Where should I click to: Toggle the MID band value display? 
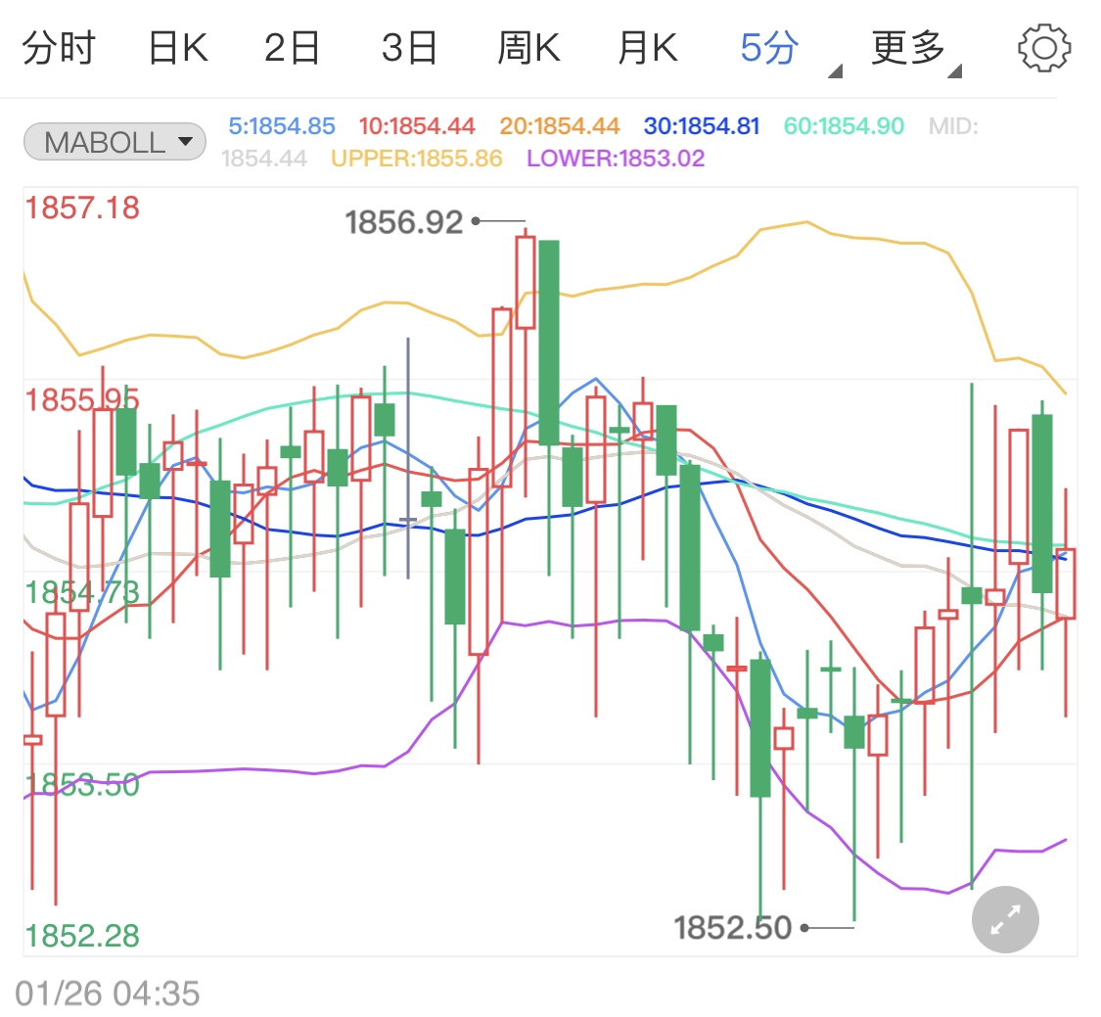[952, 125]
